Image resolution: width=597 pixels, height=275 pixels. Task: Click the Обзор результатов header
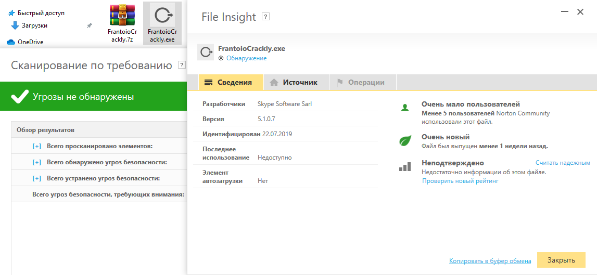pyautogui.click(x=45, y=130)
